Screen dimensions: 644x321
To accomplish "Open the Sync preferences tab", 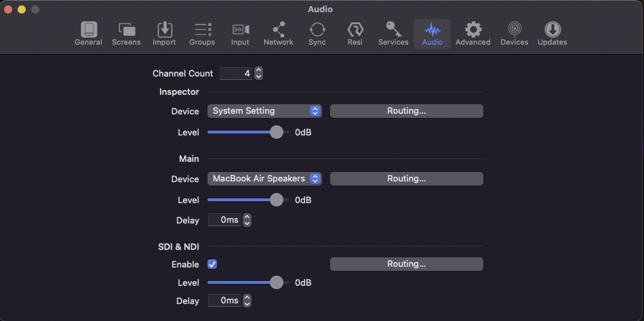I will (317, 34).
